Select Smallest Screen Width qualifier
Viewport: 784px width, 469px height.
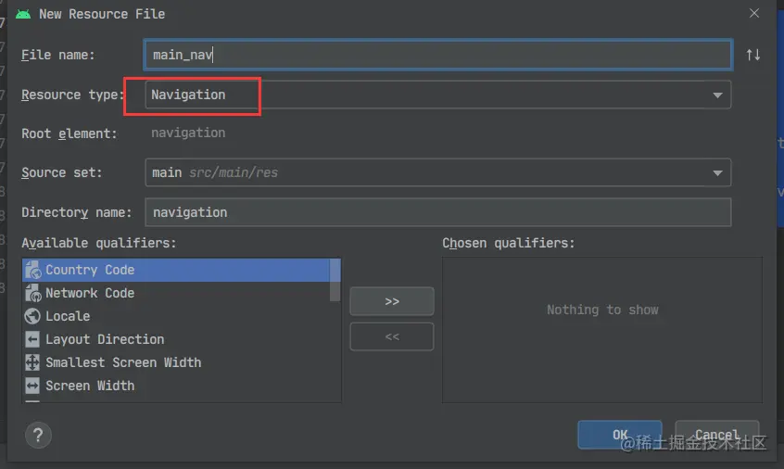point(176,362)
